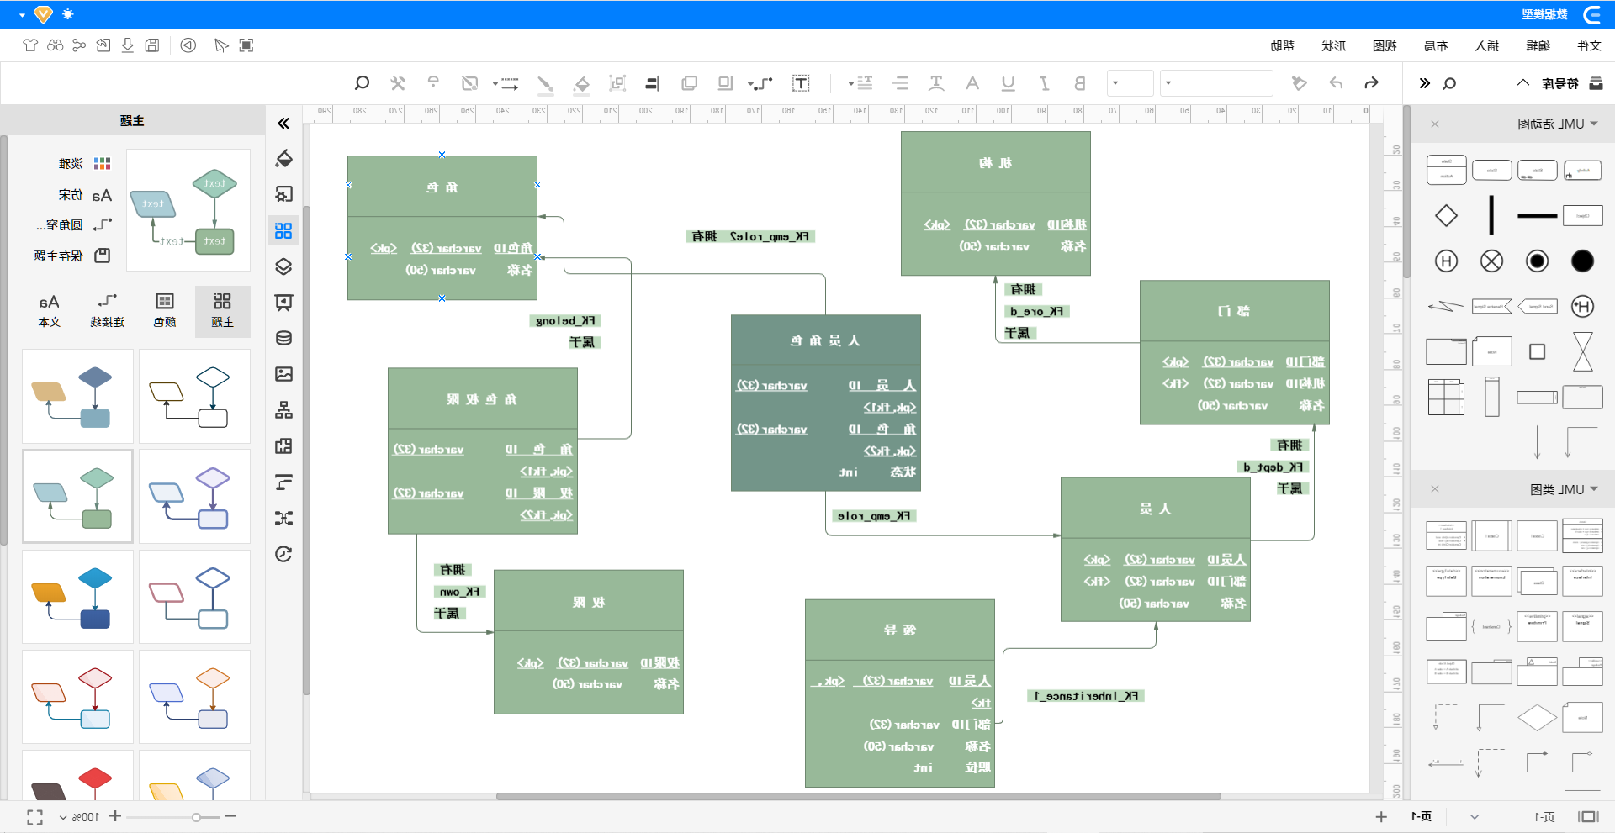Expand the UML类图 library dropdown arrow
1615x833 pixels.
coord(1594,489)
